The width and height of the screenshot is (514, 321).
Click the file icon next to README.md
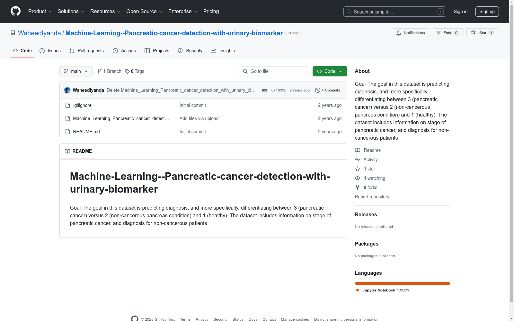67,132
